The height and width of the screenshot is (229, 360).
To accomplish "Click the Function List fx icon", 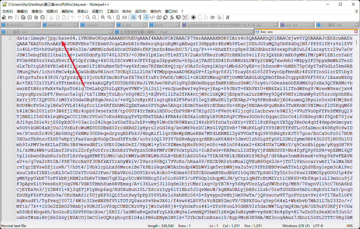I will [172, 17].
